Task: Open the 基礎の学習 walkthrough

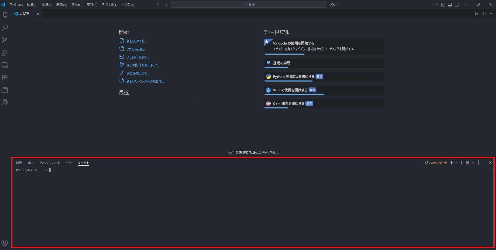Action: [324, 63]
